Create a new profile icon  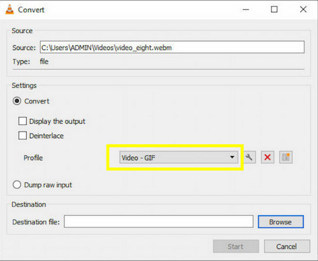click(286, 157)
